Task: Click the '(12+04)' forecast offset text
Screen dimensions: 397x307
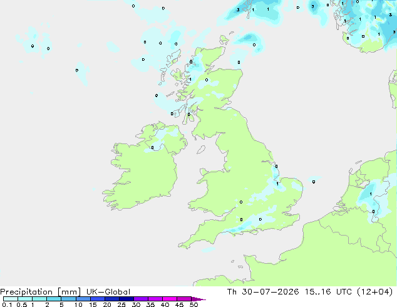Action: [374, 292]
